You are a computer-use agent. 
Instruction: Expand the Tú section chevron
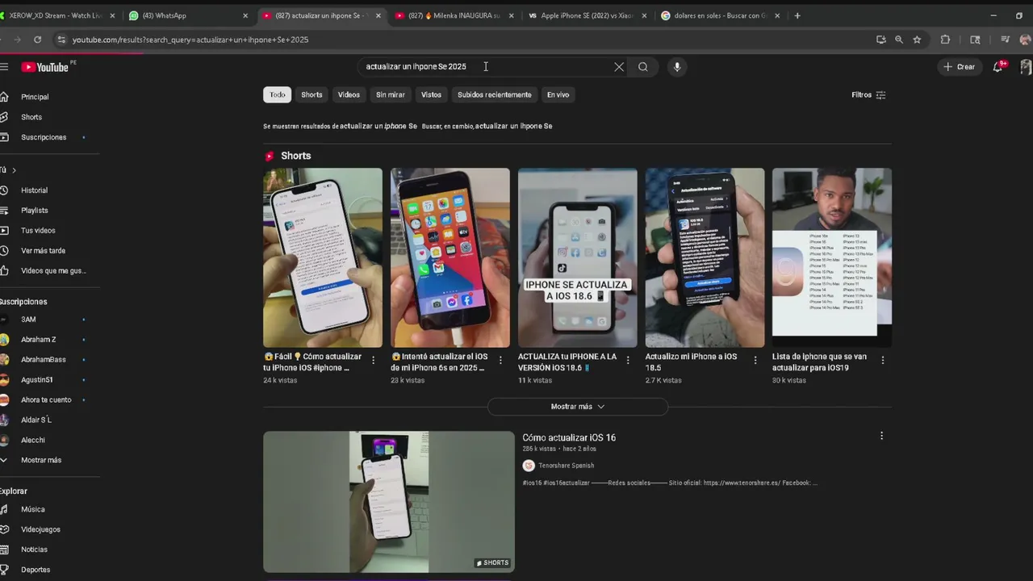[x=14, y=170]
